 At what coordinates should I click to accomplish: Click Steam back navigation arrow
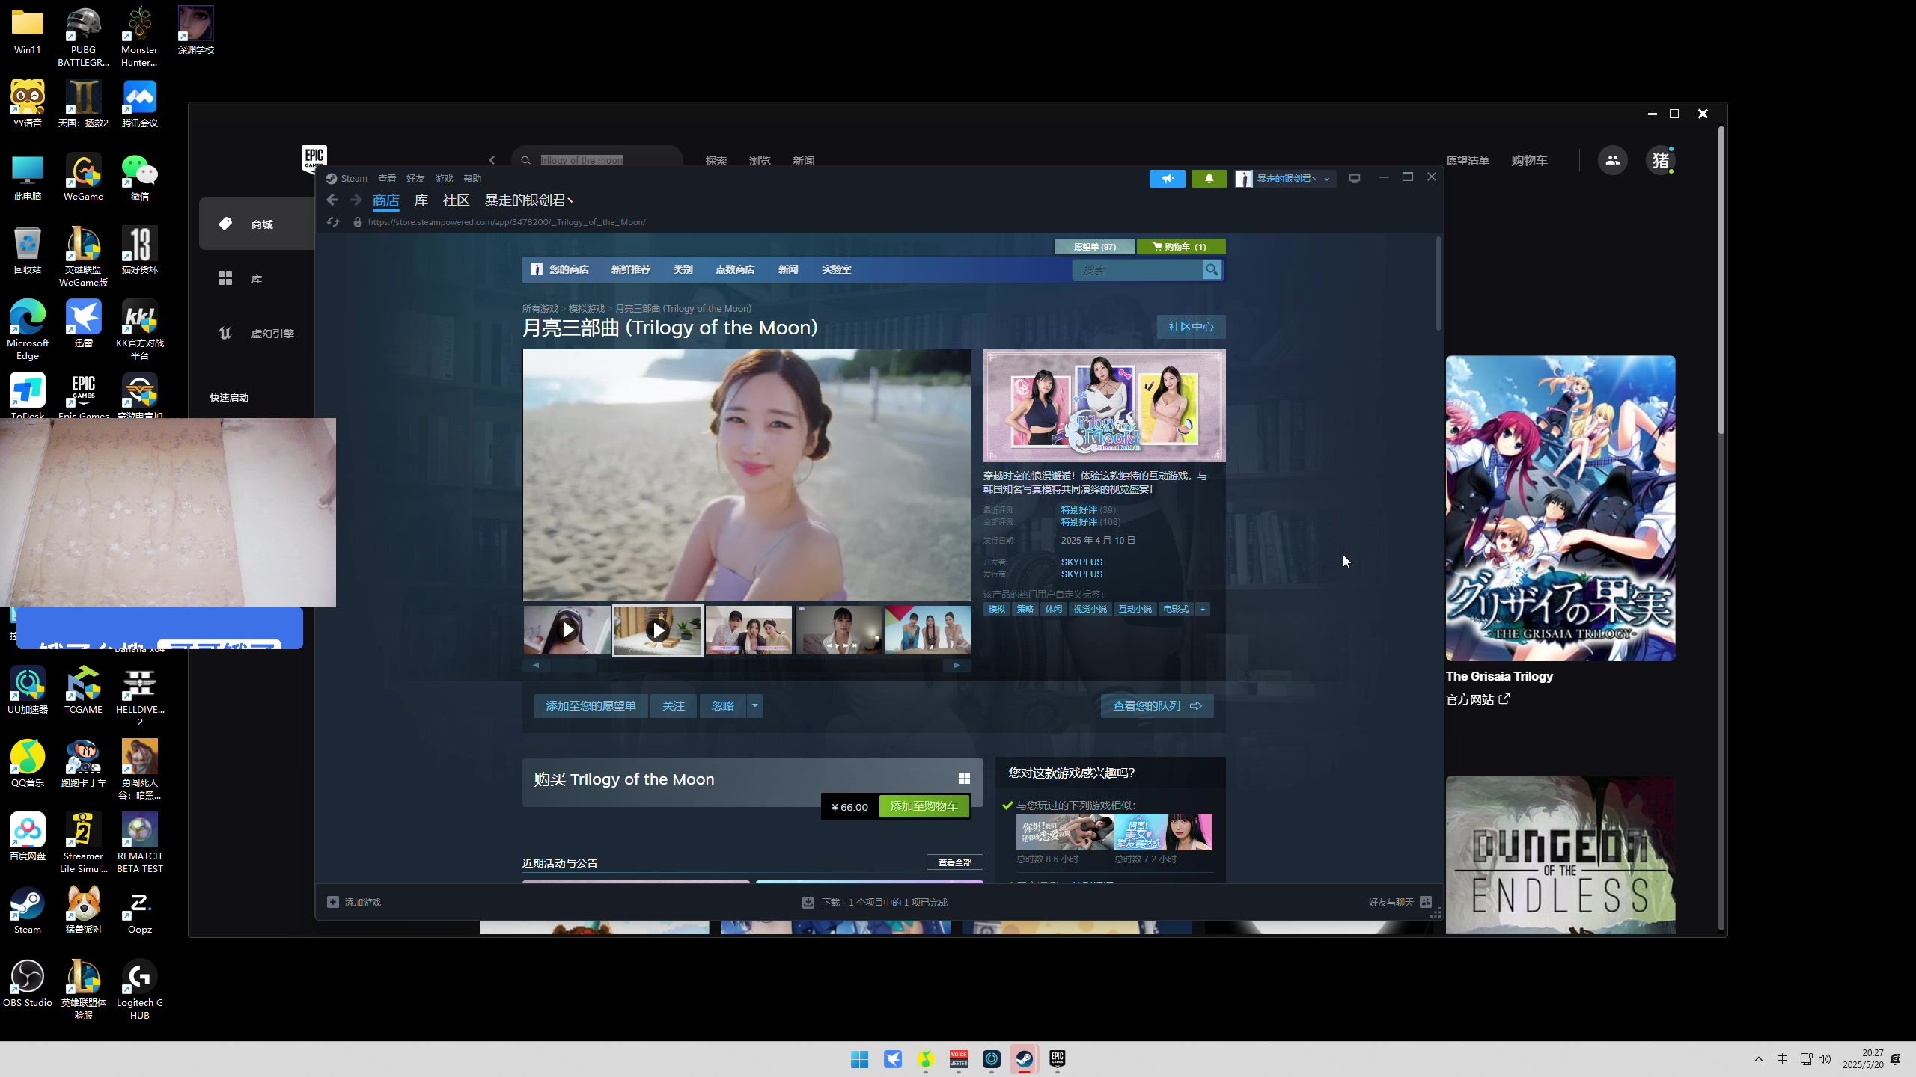332,200
